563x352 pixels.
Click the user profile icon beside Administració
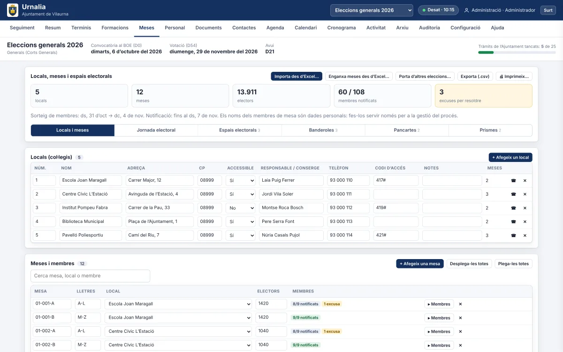click(466, 10)
